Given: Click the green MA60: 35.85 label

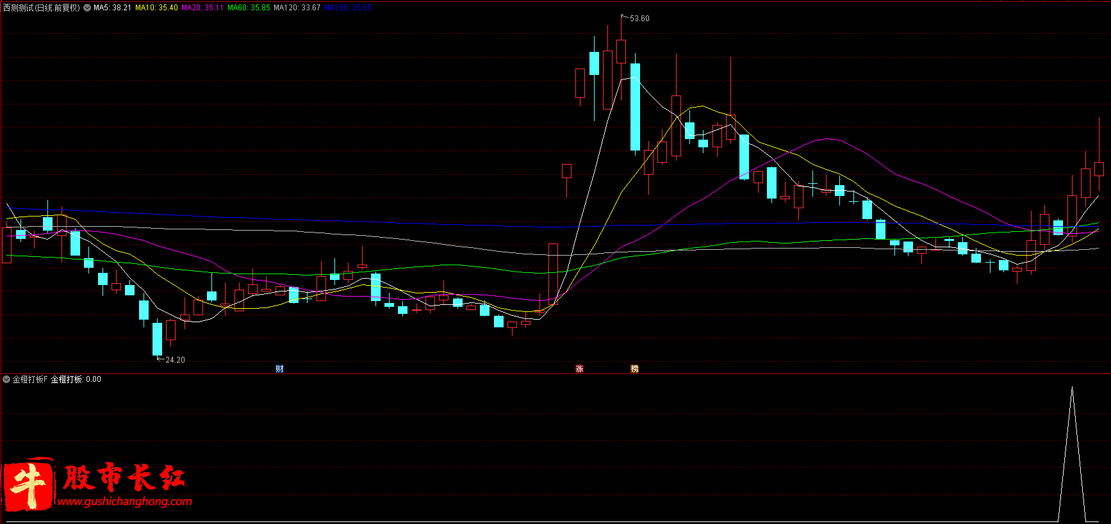Looking at the screenshot, I should 249,8.
